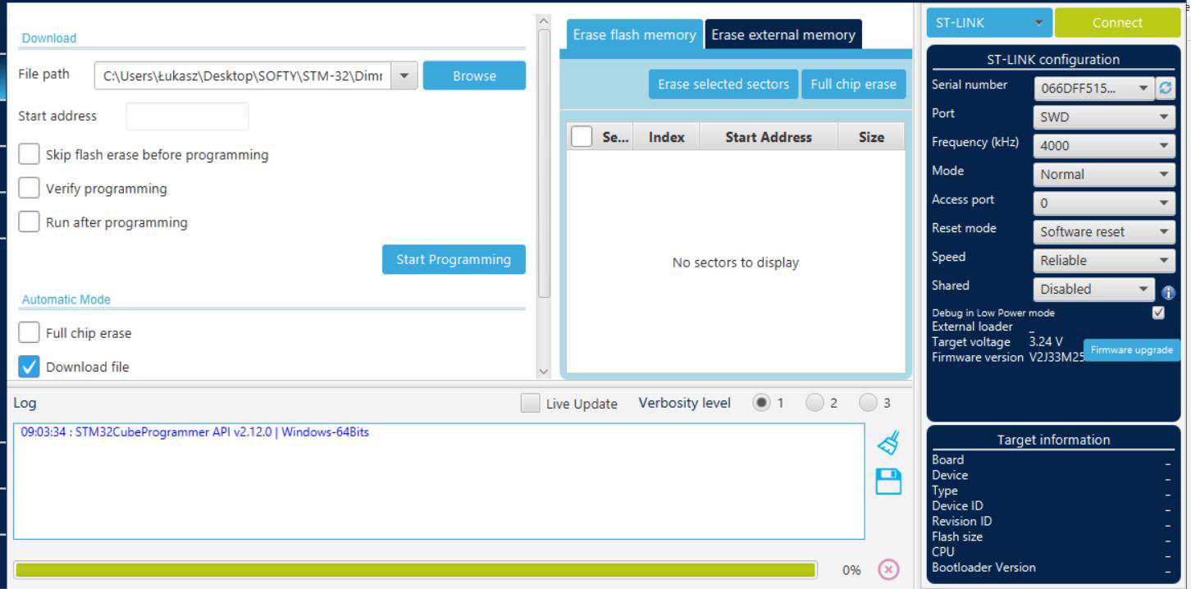This screenshot has width=1191, height=589.
Task: Open the Reset mode dropdown
Action: coord(1105,231)
